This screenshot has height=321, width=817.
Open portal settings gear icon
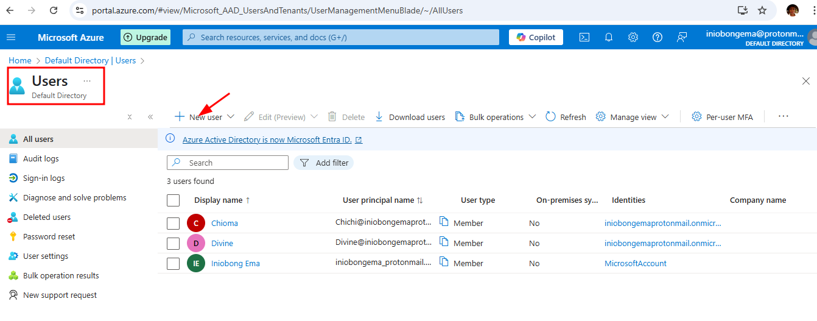point(633,37)
